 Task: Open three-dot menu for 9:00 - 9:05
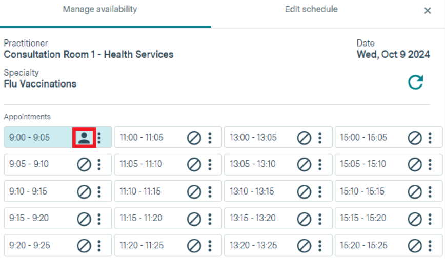point(99,138)
